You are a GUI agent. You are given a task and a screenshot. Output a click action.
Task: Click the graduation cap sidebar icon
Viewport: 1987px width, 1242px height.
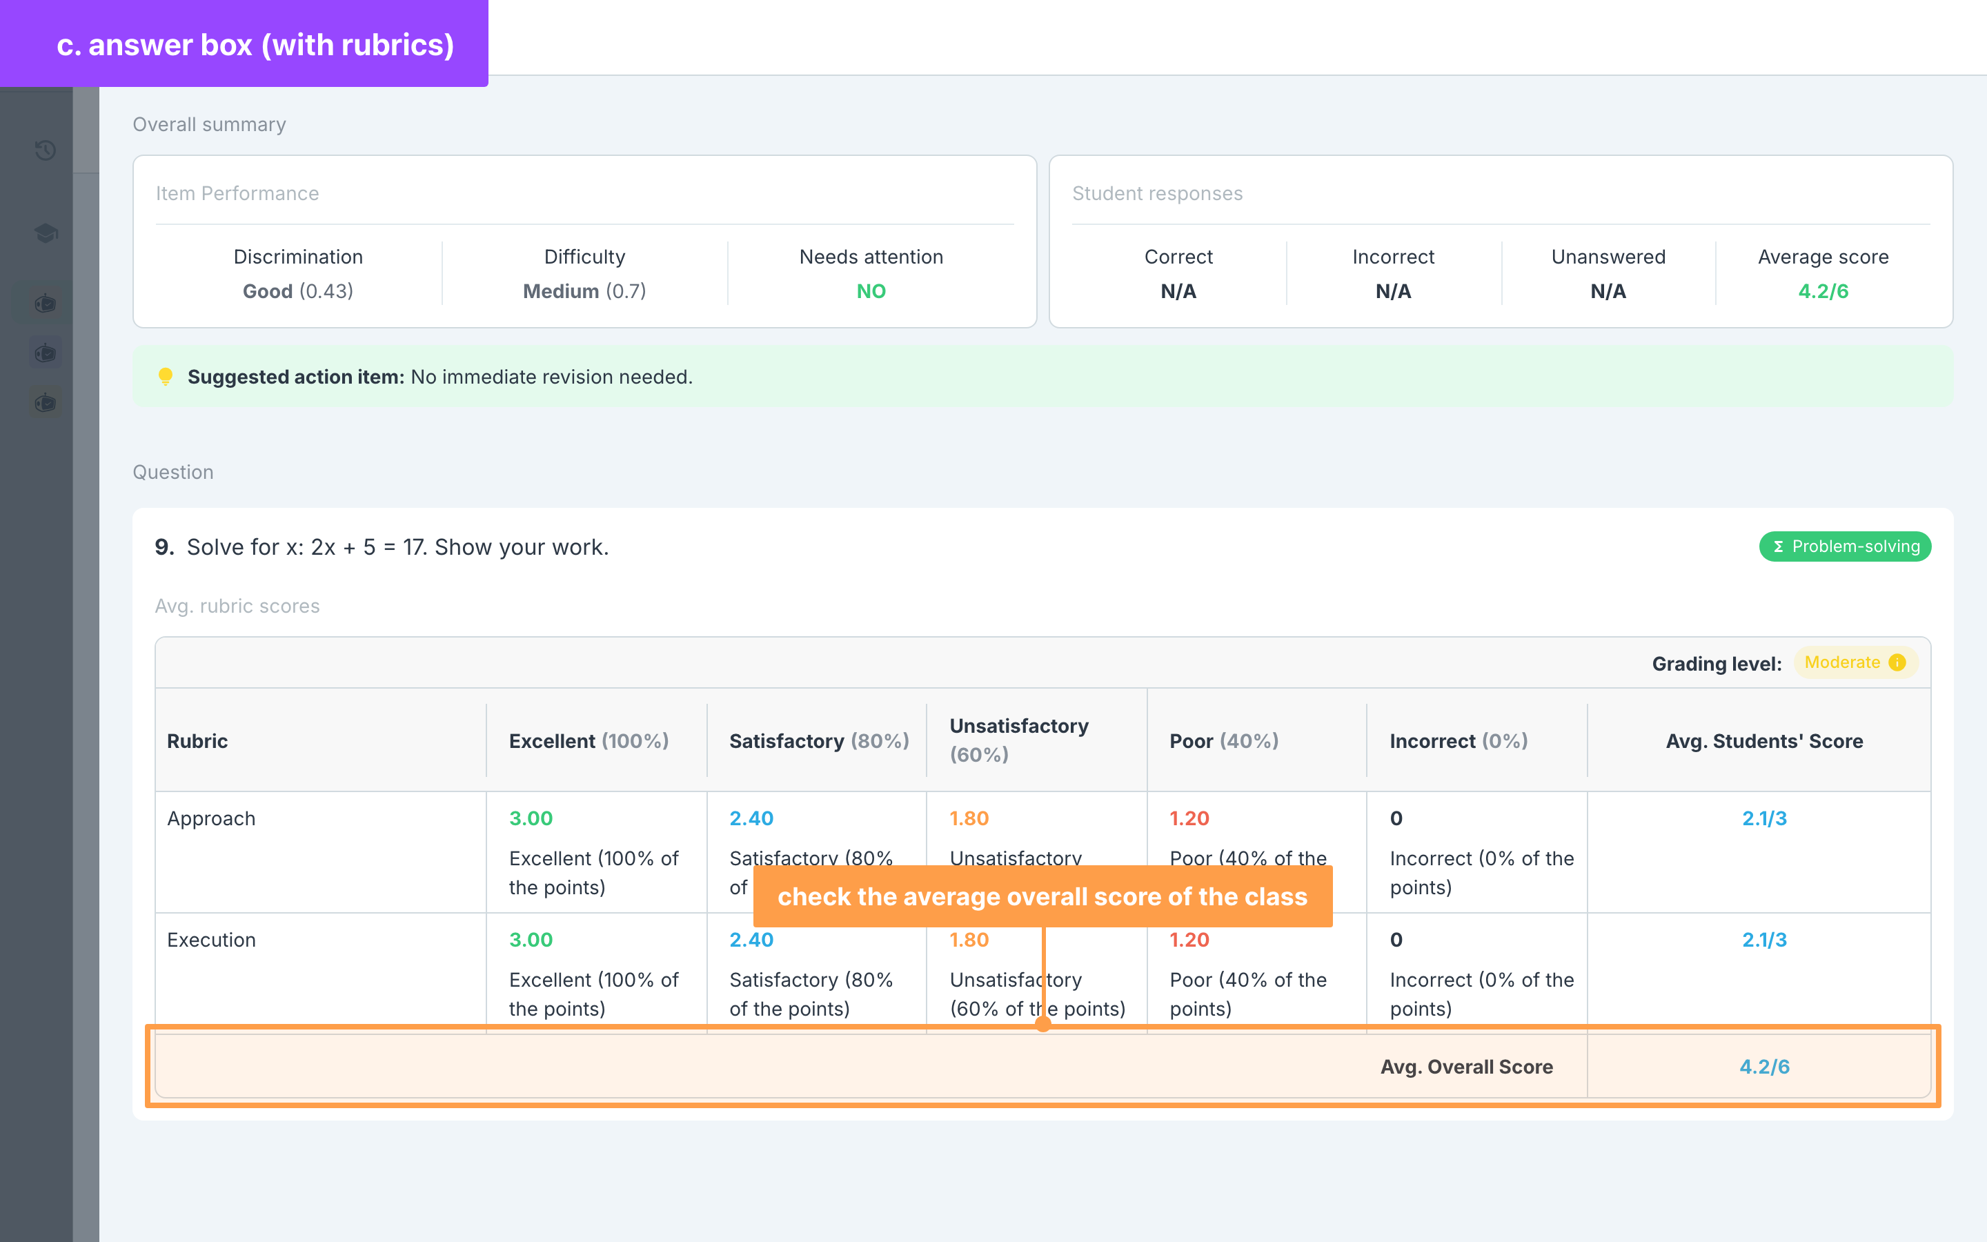(45, 233)
